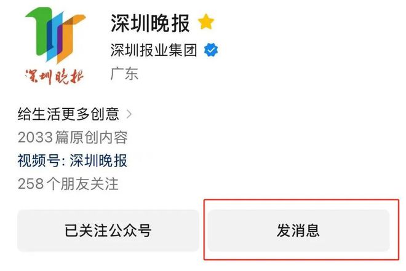Select the 深圳晚报 account title
406x271 pixels.
pyautogui.click(x=150, y=23)
